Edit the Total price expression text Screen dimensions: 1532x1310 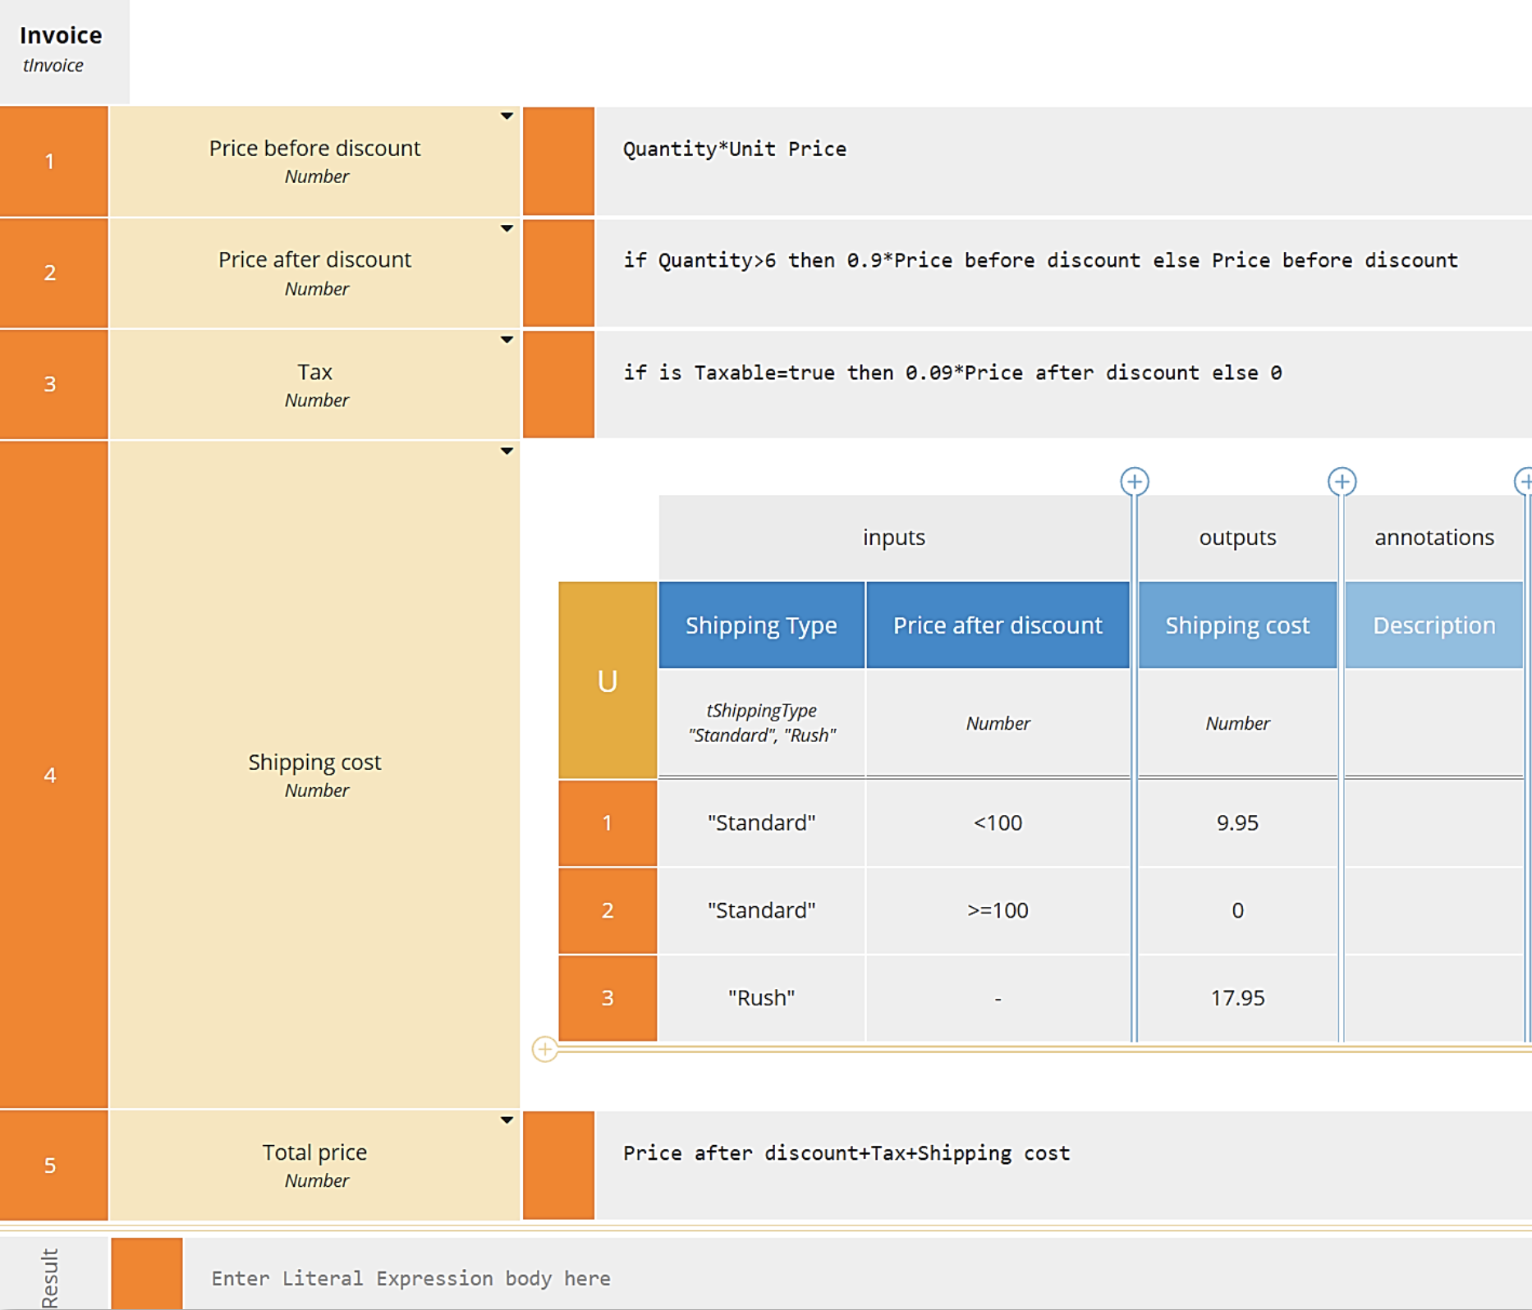(x=846, y=1153)
